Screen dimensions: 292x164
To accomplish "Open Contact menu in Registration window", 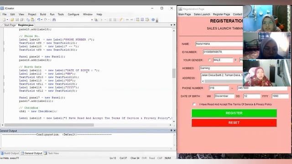I will point(237,14).
